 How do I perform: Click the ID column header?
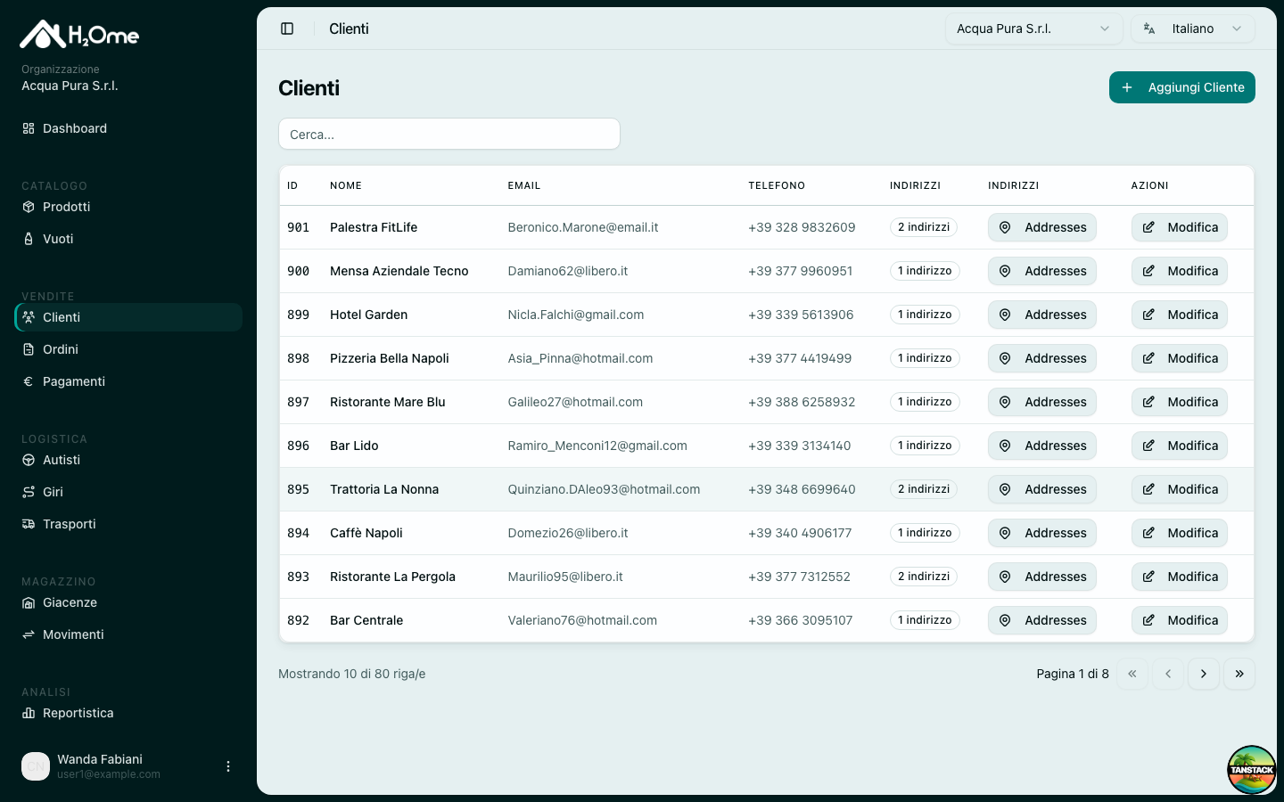pyautogui.click(x=292, y=185)
